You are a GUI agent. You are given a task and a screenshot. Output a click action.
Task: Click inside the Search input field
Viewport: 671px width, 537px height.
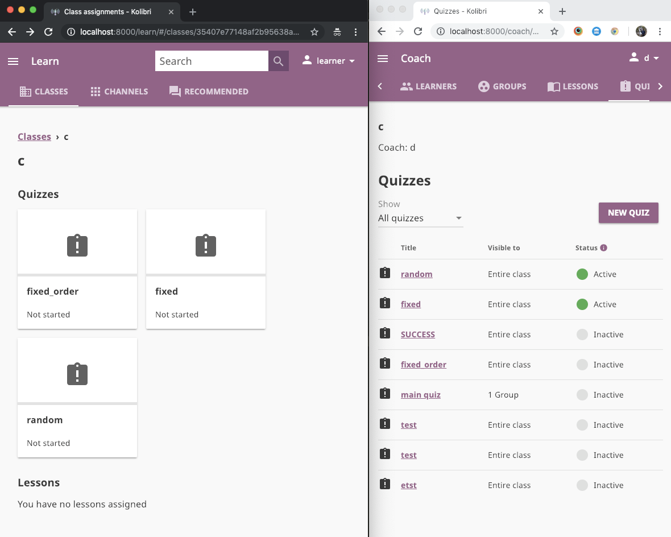210,61
